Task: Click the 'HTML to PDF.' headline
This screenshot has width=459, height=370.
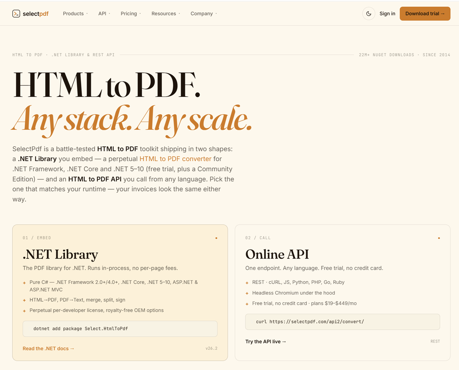Action: click(x=107, y=85)
